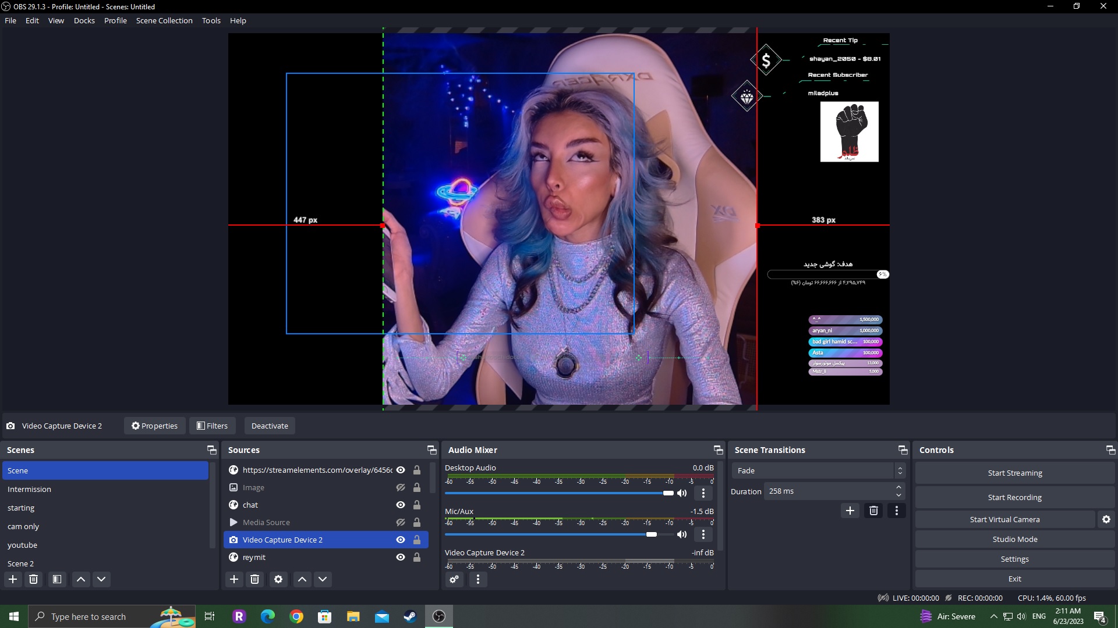
Task: Open advanced audio properties gears icon
Action: coord(454,579)
